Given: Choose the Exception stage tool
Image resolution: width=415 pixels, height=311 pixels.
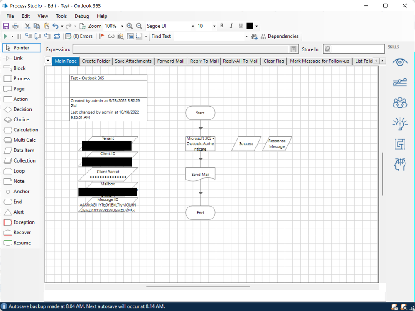Looking at the screenshot, I should click(x=19, y=222).
